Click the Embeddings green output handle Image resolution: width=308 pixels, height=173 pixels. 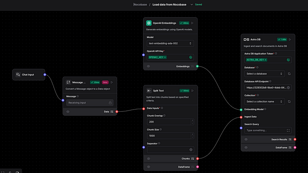tap(197, 66)
